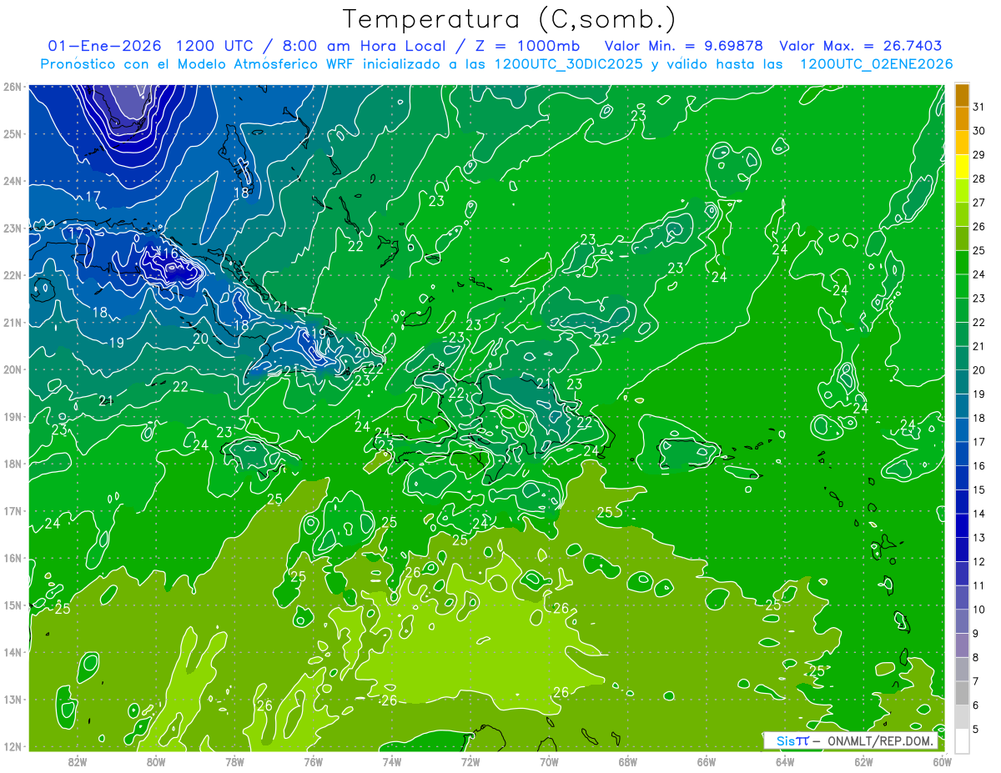This screenshot has height=773, width=1001.
Task: Click the longitude axis label '76W'
Action: 313,761
